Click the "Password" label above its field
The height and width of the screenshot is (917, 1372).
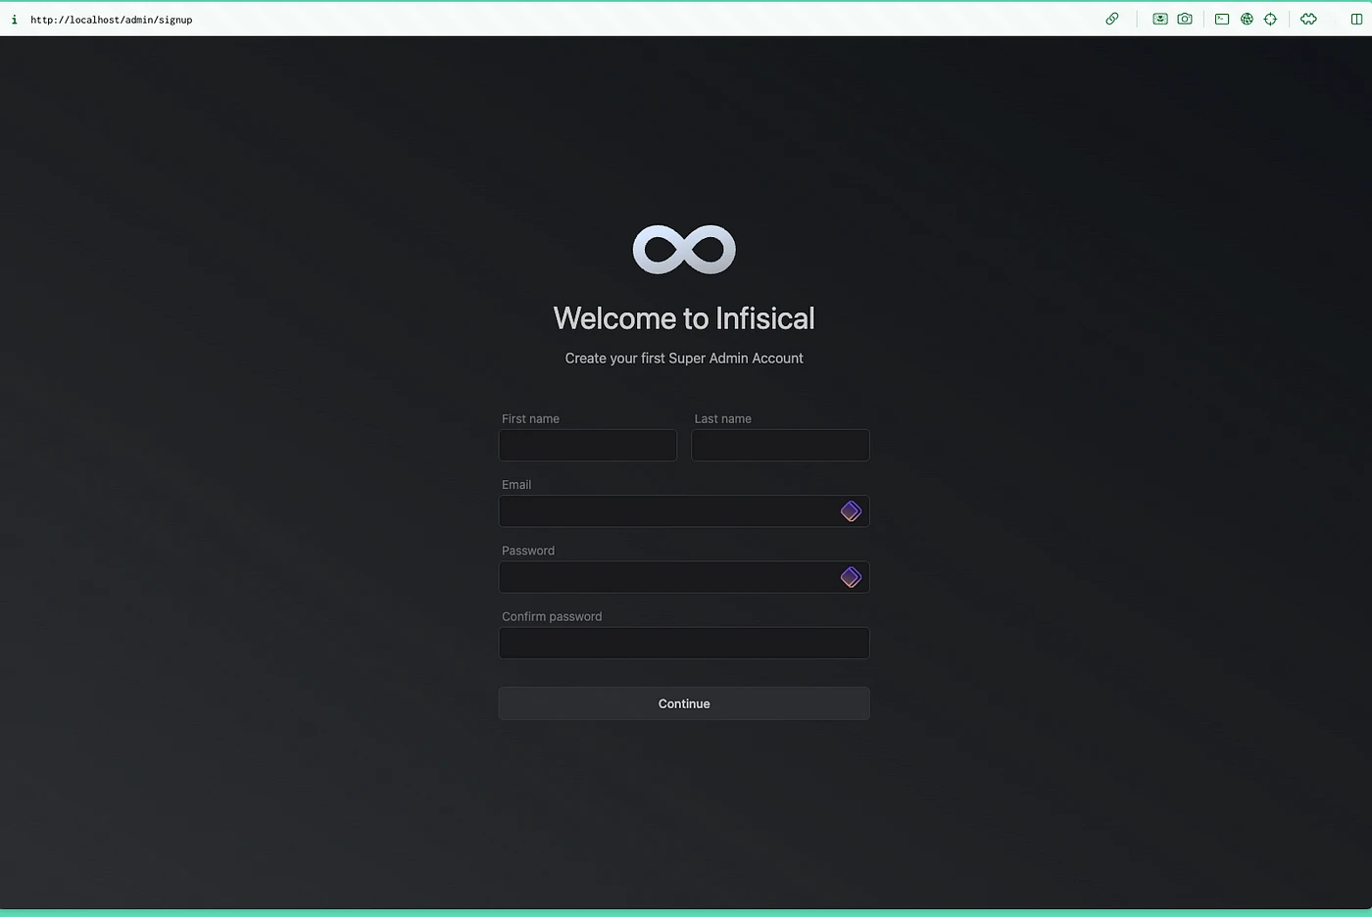(528, 551)
